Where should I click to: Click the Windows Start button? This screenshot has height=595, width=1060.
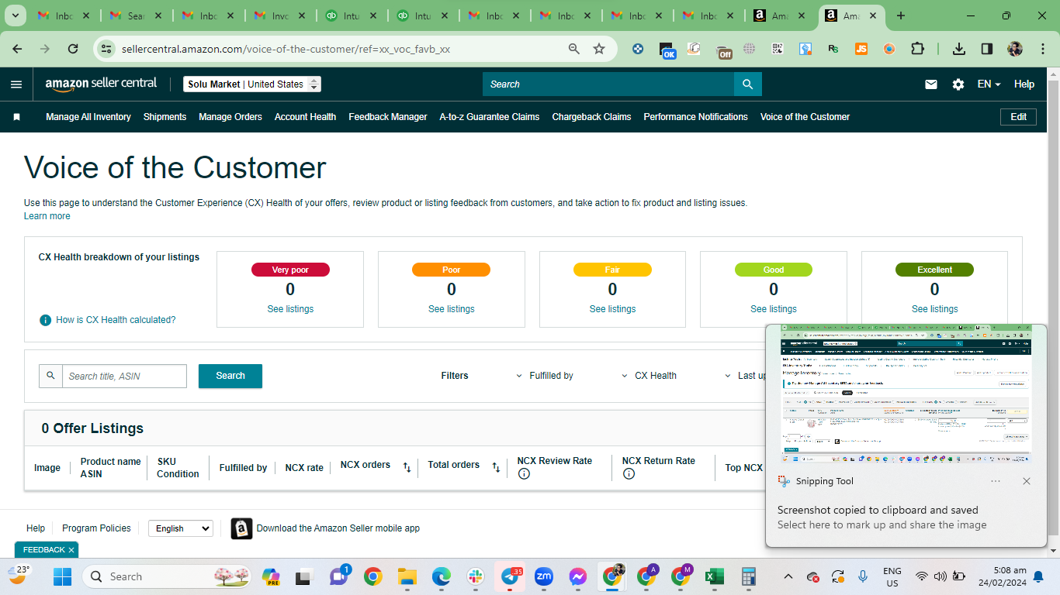tap(62, 576)
